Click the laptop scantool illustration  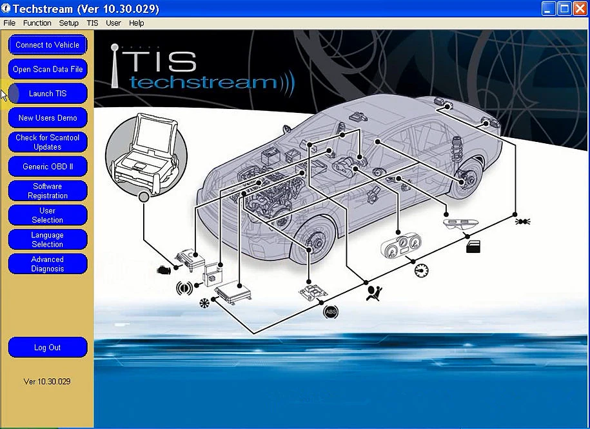147,154
